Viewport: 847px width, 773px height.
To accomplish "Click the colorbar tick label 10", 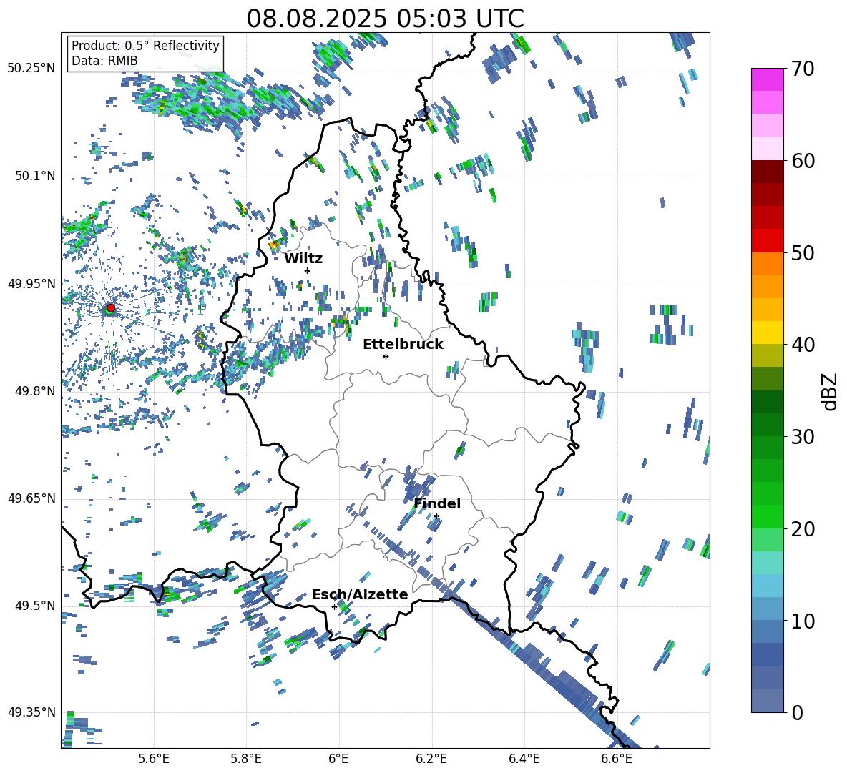I will coord(803,621).
